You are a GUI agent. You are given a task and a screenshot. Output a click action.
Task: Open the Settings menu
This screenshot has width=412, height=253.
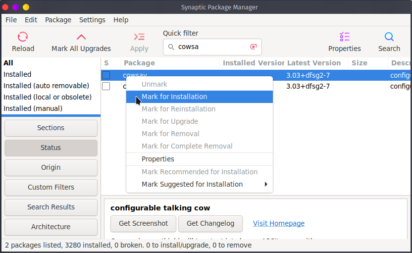pos(92,20)
